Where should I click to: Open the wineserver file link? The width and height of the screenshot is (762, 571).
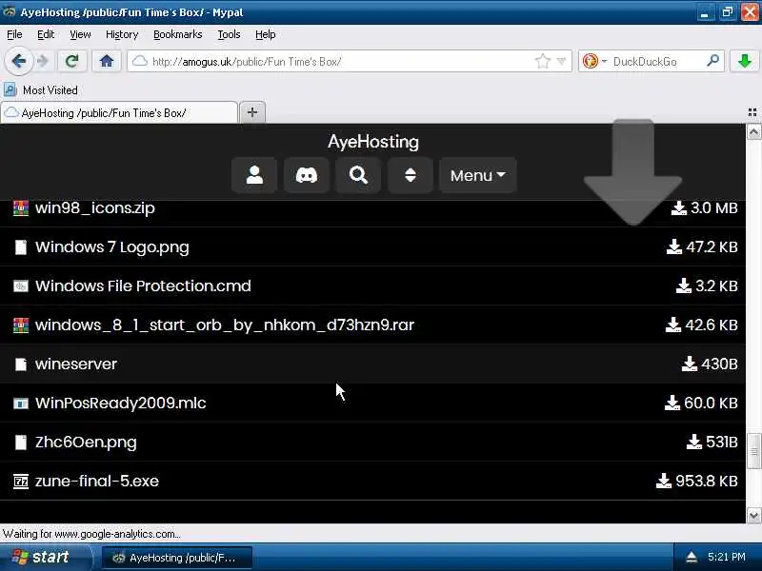click(76, 364)
